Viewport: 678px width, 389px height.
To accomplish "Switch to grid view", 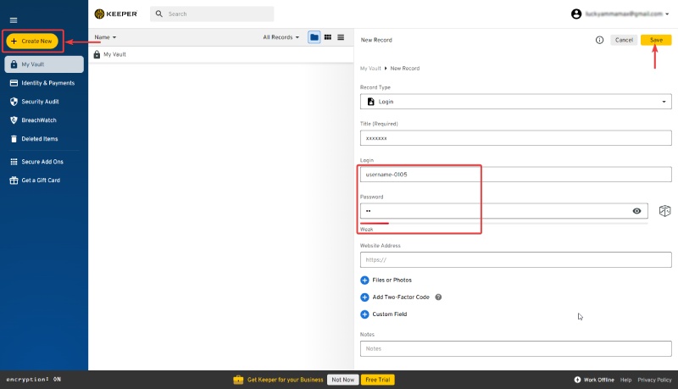I will [328, 37].
